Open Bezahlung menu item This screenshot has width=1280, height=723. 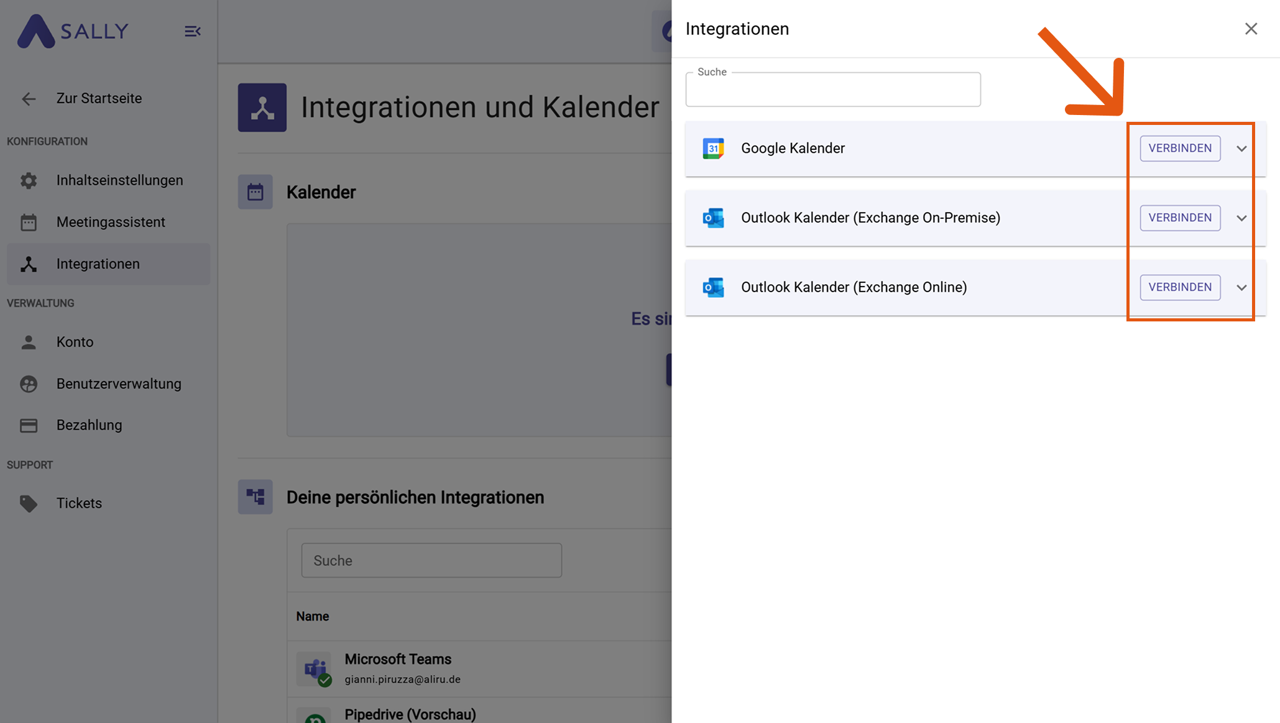click(x=109, y=425)
